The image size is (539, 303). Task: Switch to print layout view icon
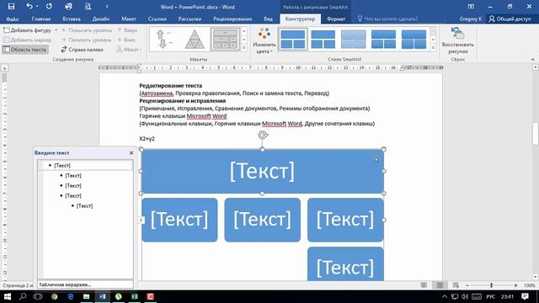pyautogui.click(x=440, y=285)
